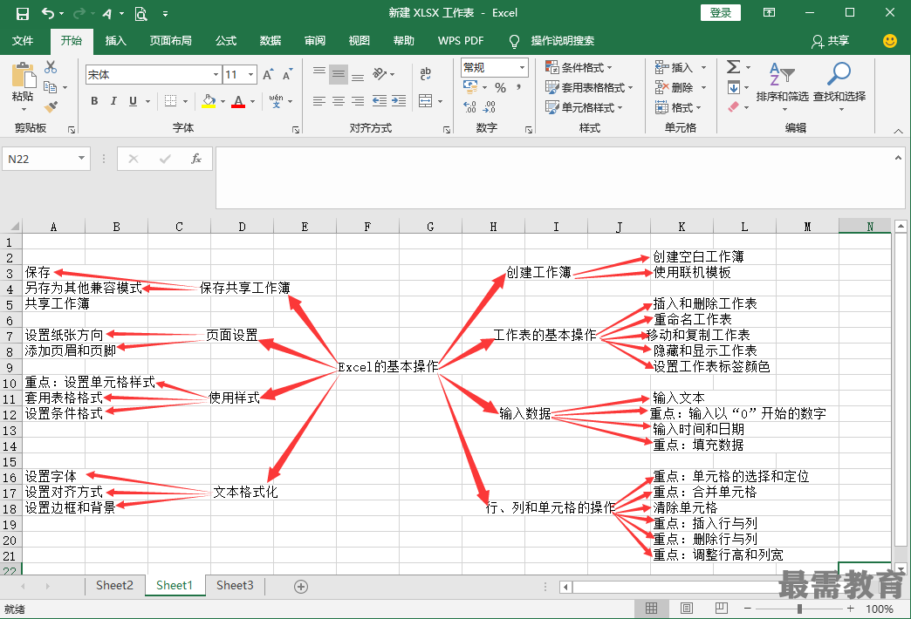
Task: Click the Comma Style icon
Action: (x=518, y=88)
